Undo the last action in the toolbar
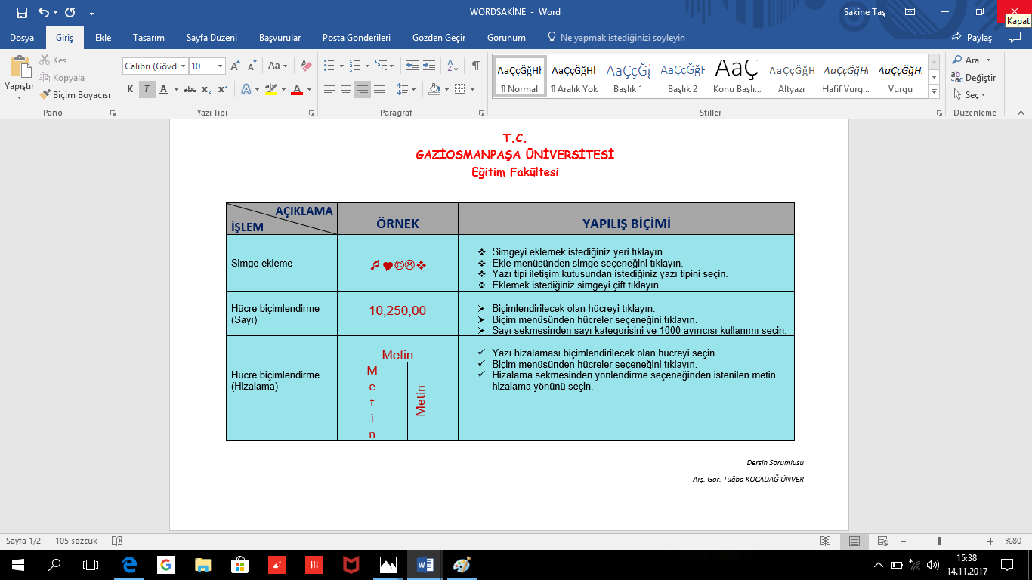This screenshot has width=1032, height=580. 44,12
